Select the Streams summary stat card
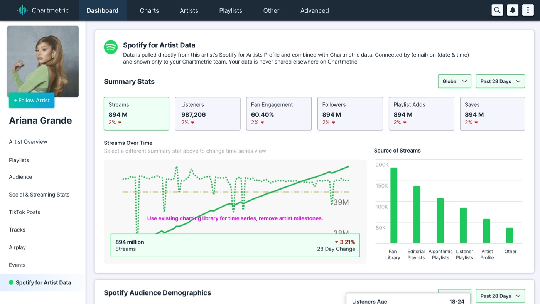Viewport: 540px width, 304px height. (x=137, y=114)
